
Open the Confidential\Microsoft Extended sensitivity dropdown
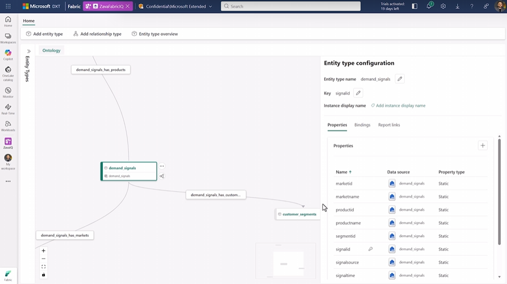point(176,7)
